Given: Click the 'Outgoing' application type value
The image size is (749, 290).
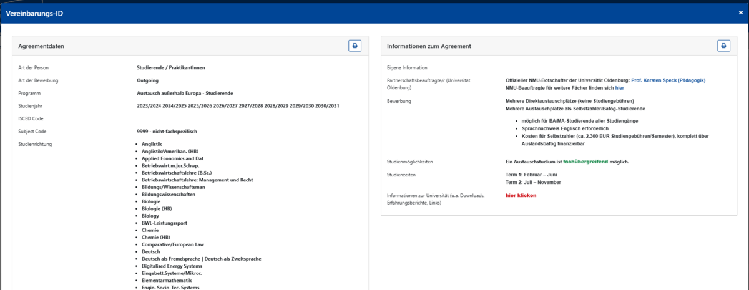Looking at the screenshot, I should tap(147, 80).
